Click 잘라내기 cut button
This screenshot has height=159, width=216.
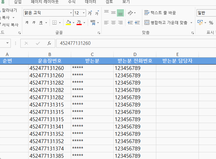[9, 10]
